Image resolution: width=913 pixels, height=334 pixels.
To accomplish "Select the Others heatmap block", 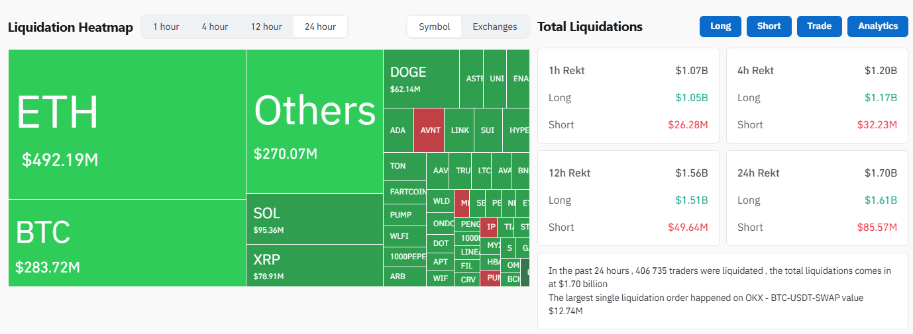I will pyautogui.click(x=315, y=122).
